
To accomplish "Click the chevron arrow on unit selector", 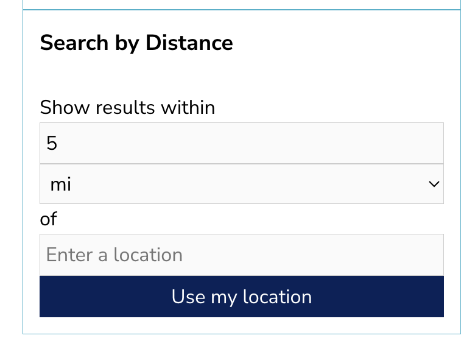I will [x=434, y=184].
